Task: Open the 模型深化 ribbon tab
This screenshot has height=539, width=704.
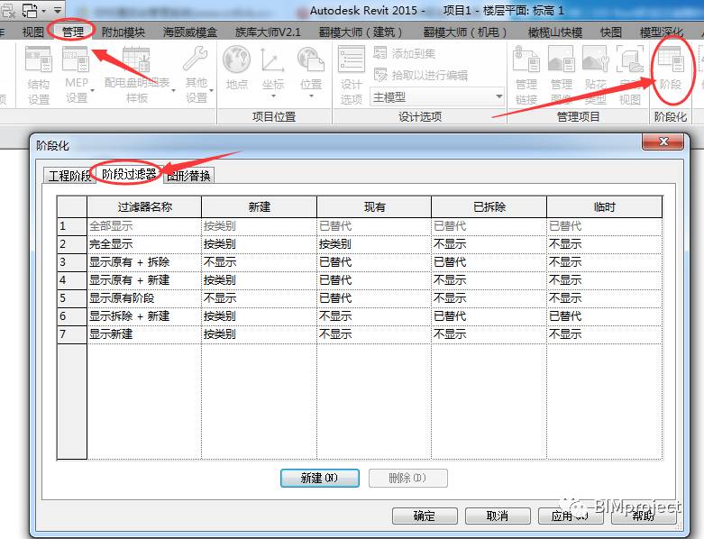Action: point(662,32)
